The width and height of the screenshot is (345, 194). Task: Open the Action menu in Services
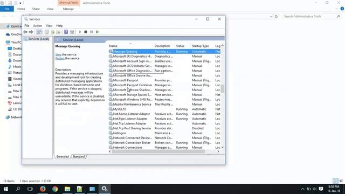tap(37, 26)
